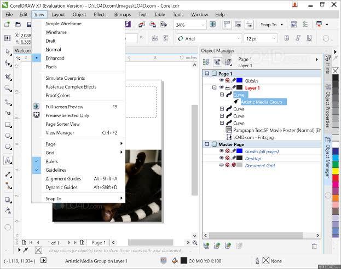The image size is (341, 269).
Task: Choose View Manager menu entry
Action: click(x=78, y=132)
